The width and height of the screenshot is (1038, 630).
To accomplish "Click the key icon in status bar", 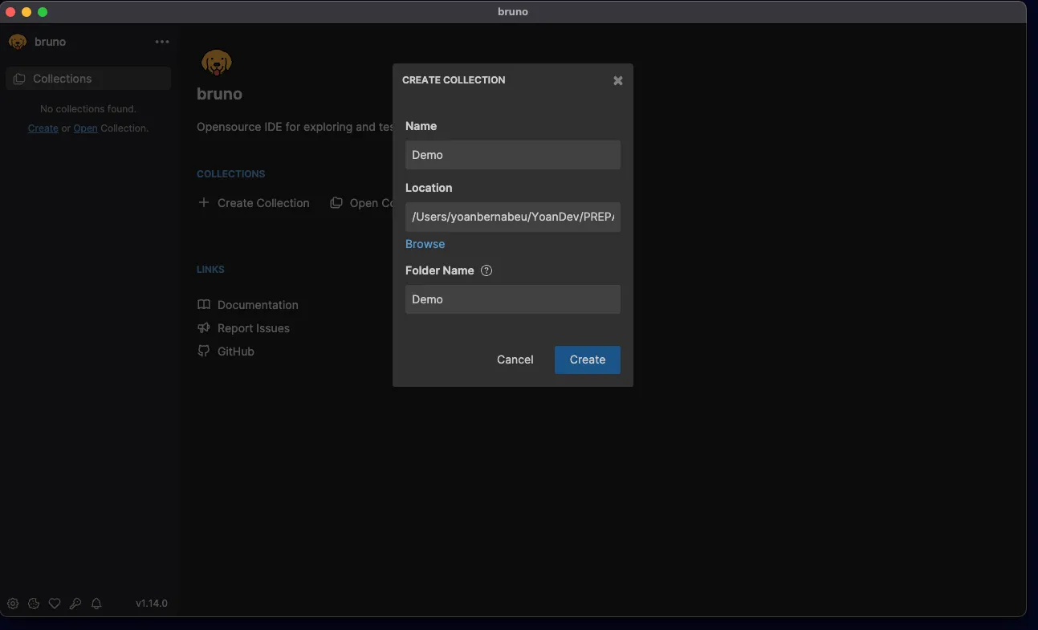I will (75, 604).
